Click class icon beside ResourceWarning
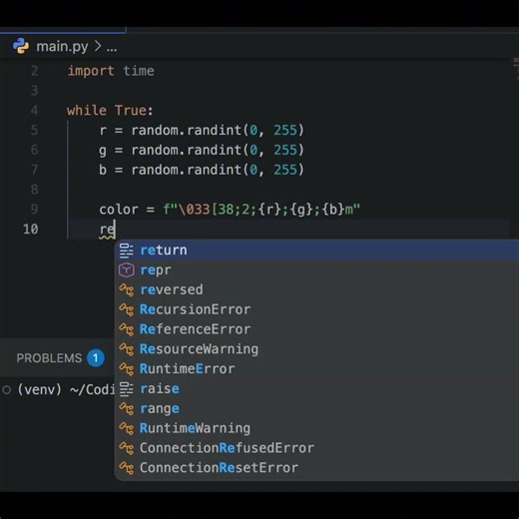Viewport: 519px width, 519px height. point(127,349)
